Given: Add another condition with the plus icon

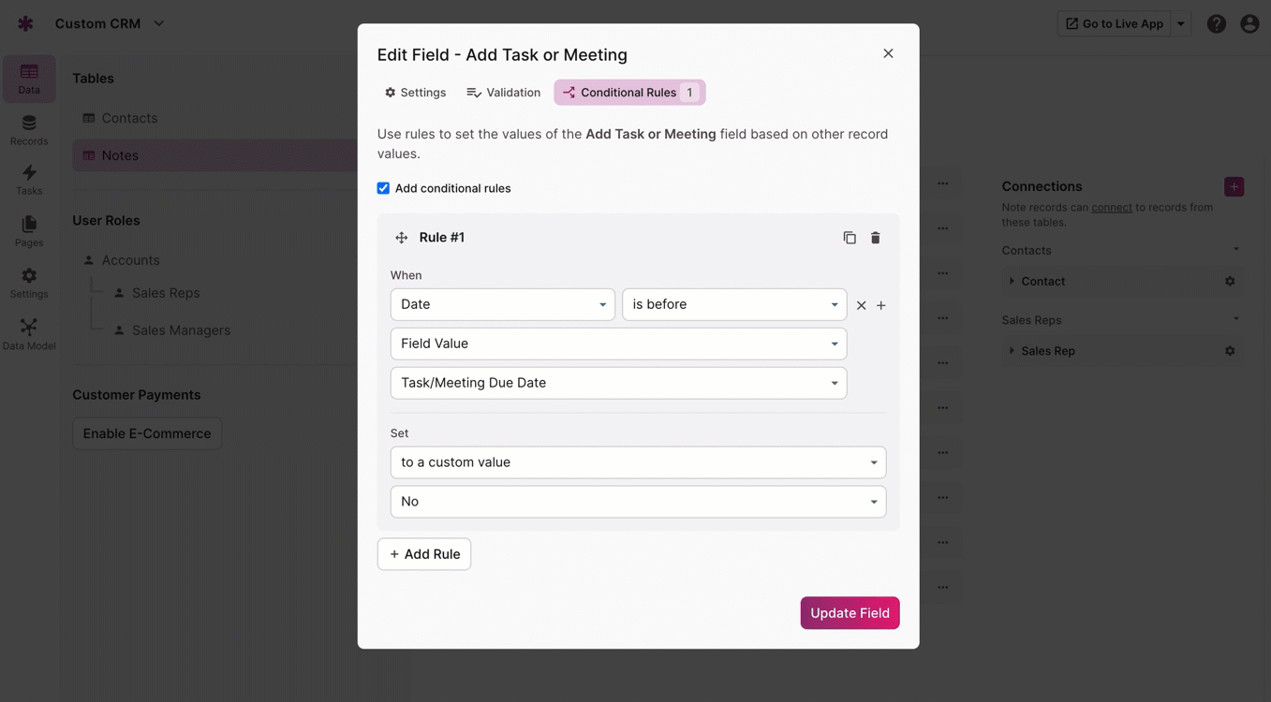Looking at the screenshot, I should point(881,305).
